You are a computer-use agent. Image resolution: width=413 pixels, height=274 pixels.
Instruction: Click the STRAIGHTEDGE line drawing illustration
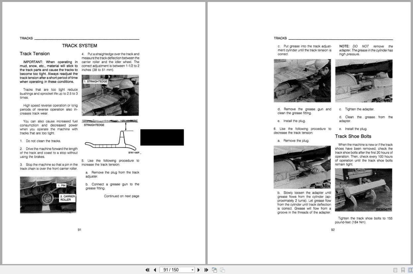pos(110,136)
